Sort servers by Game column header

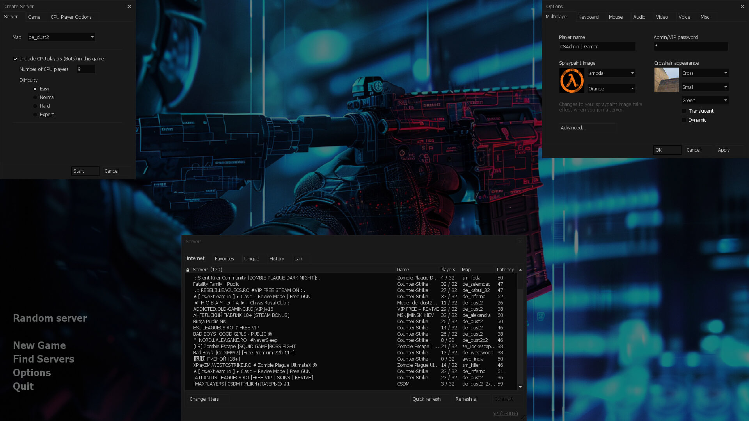(x=417, y=270)
